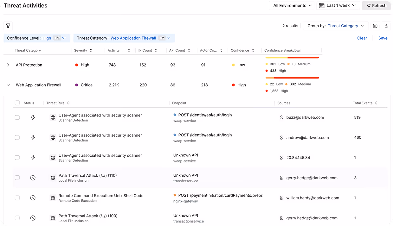Image resolution: width=393 pixels, height=226 pixels.
Task: Click the export download icon
Action: click(386, 26)
